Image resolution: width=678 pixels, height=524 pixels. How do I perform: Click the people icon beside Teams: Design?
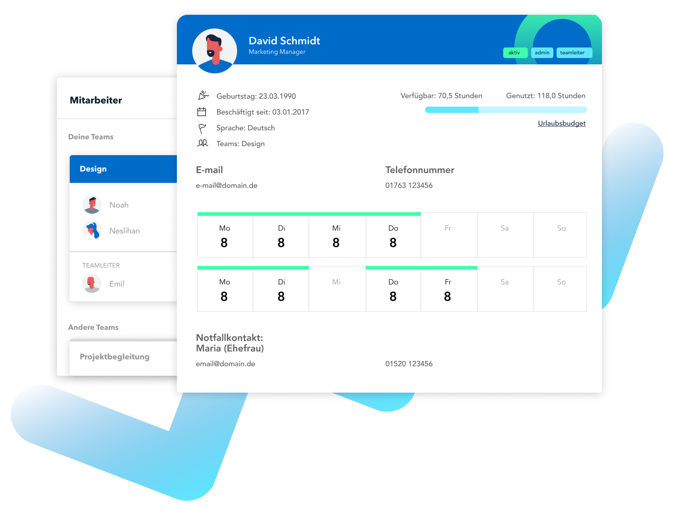203,143
